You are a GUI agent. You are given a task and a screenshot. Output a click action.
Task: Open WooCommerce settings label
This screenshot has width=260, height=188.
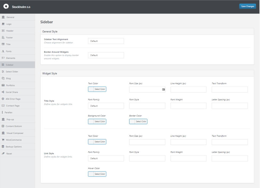pyautogui.click(x=14, y=140)
